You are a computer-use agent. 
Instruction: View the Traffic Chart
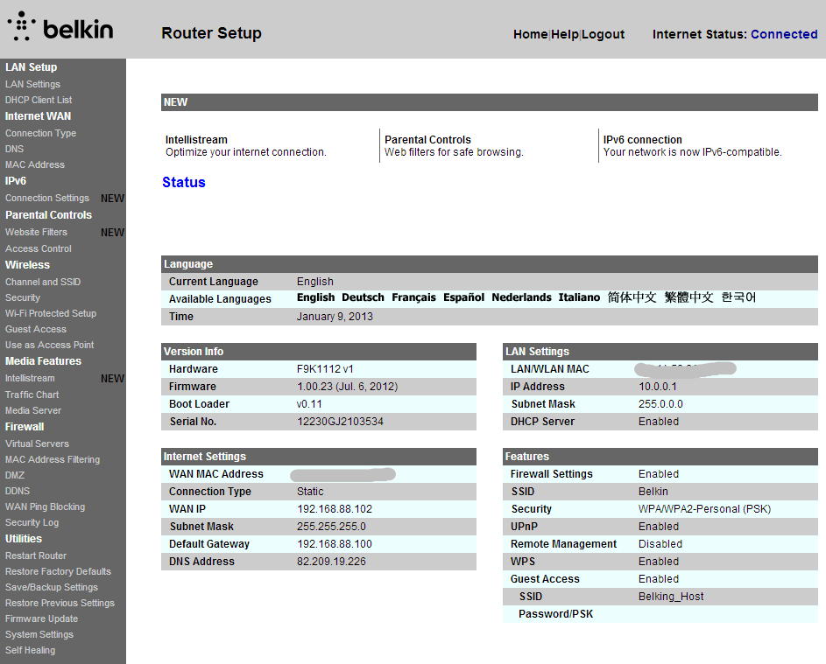[33, 394]
